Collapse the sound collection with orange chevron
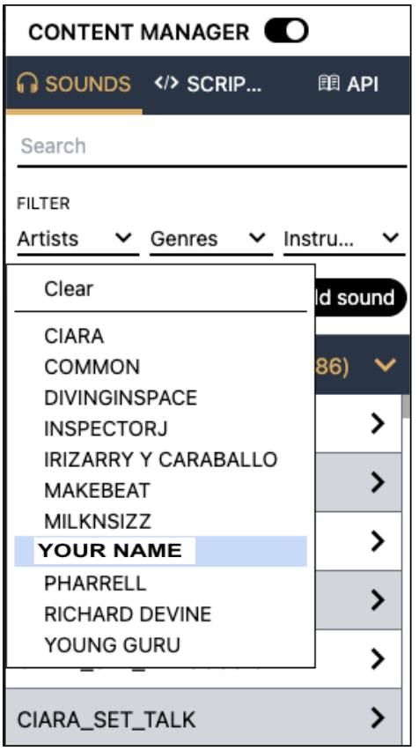419x751 pixels. 385,366
